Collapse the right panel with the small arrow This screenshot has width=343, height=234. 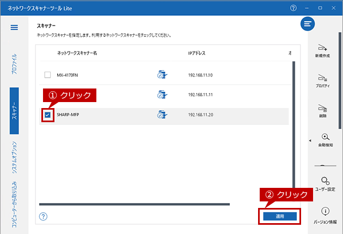coord(310,141)
